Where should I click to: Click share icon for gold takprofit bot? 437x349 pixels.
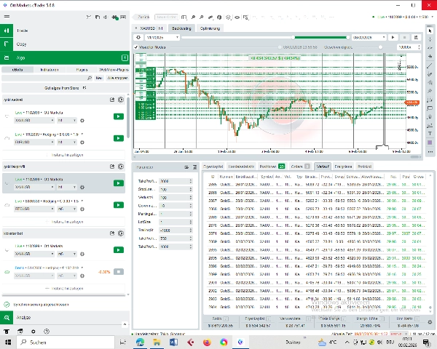tap(112, 167)
